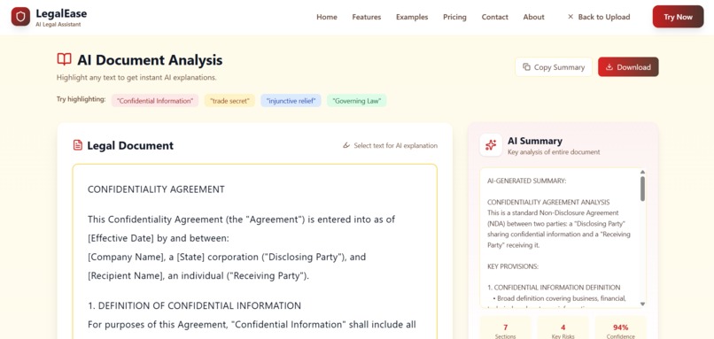Select the "Confidential Information" highlight chip
The width and height of the screenshot is (714, 339).
(155, 101)
